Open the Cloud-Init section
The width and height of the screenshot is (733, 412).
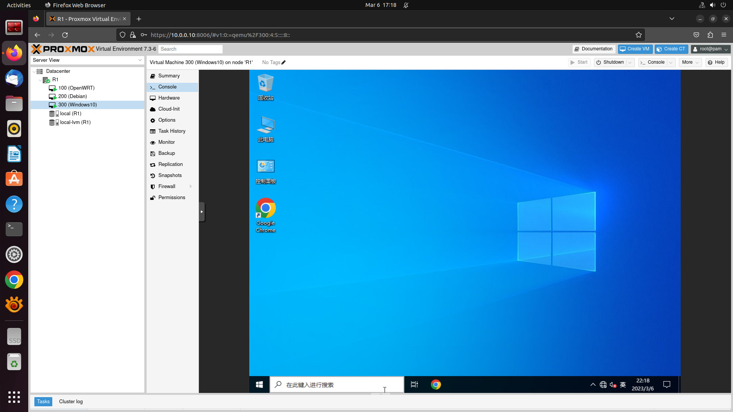pos(172,109)
